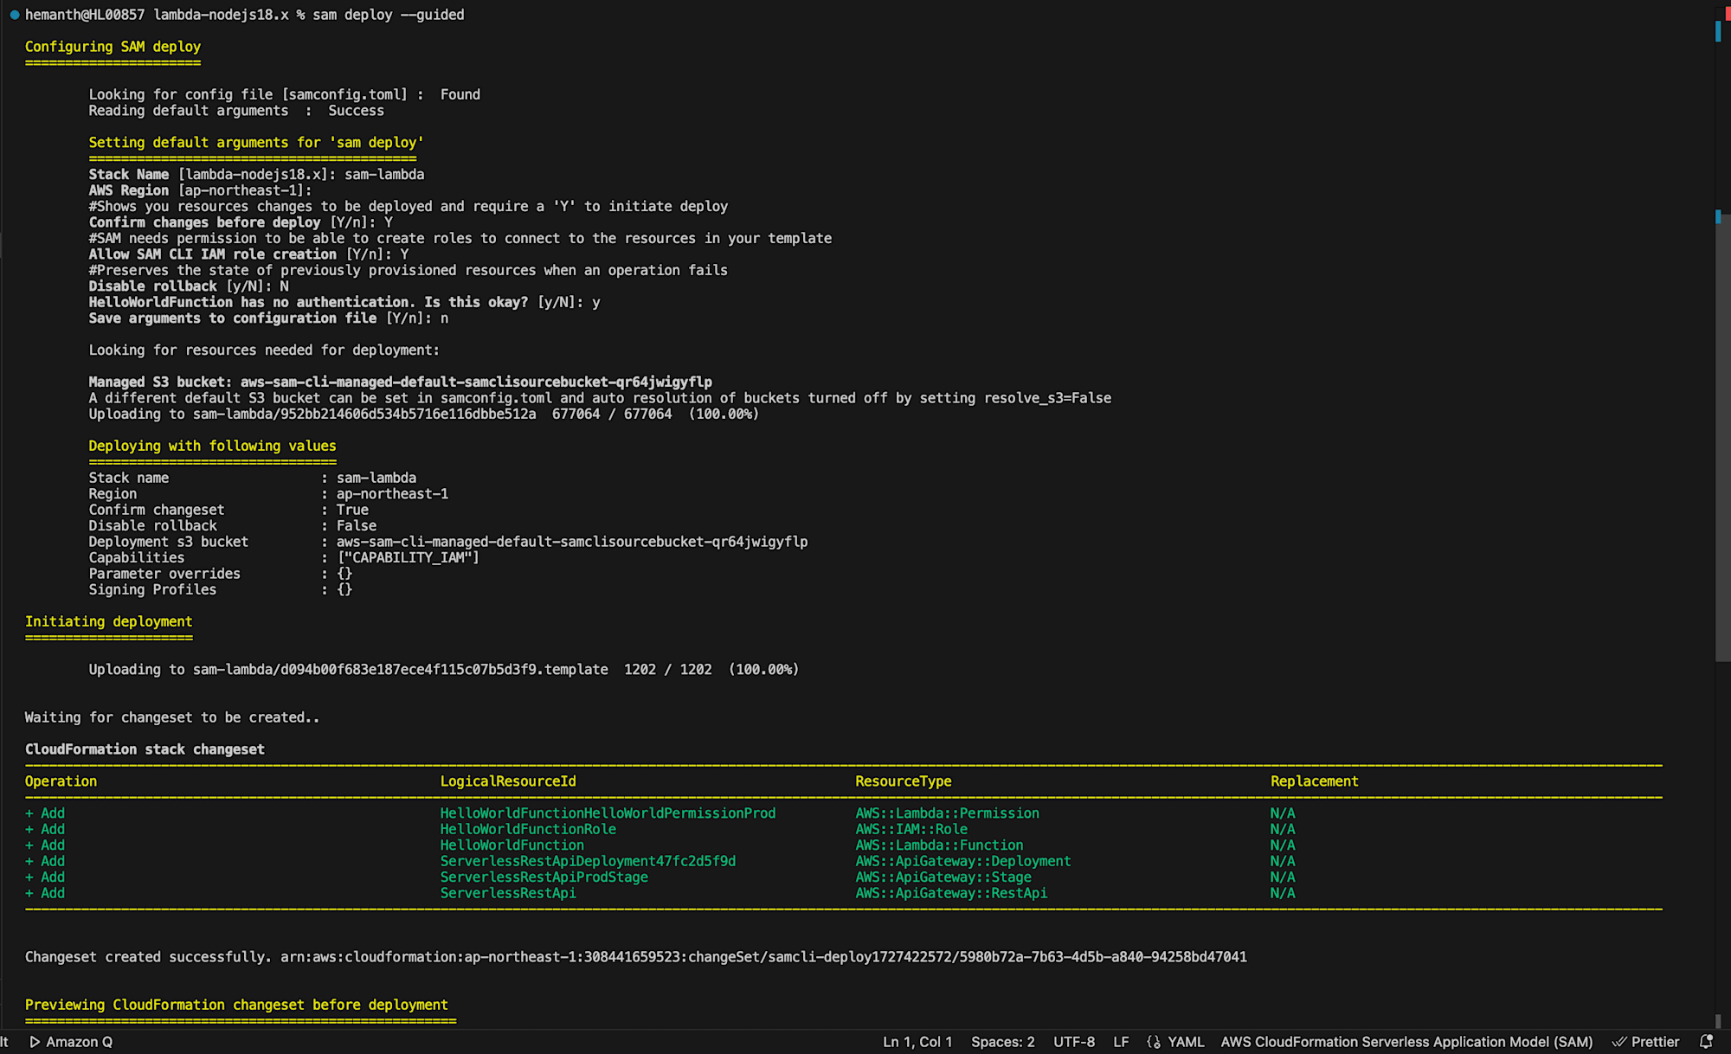This screenshot has height=1054, width=1731.
Task: Click 'AWS::IAM::Role' resource type
Action: coord(911,829)
